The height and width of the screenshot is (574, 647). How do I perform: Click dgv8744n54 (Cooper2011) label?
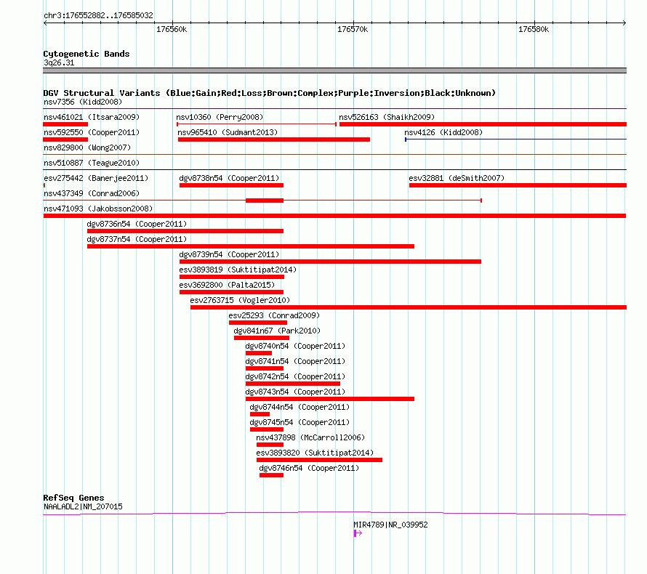pyautogui.click(x=300, y=407)
